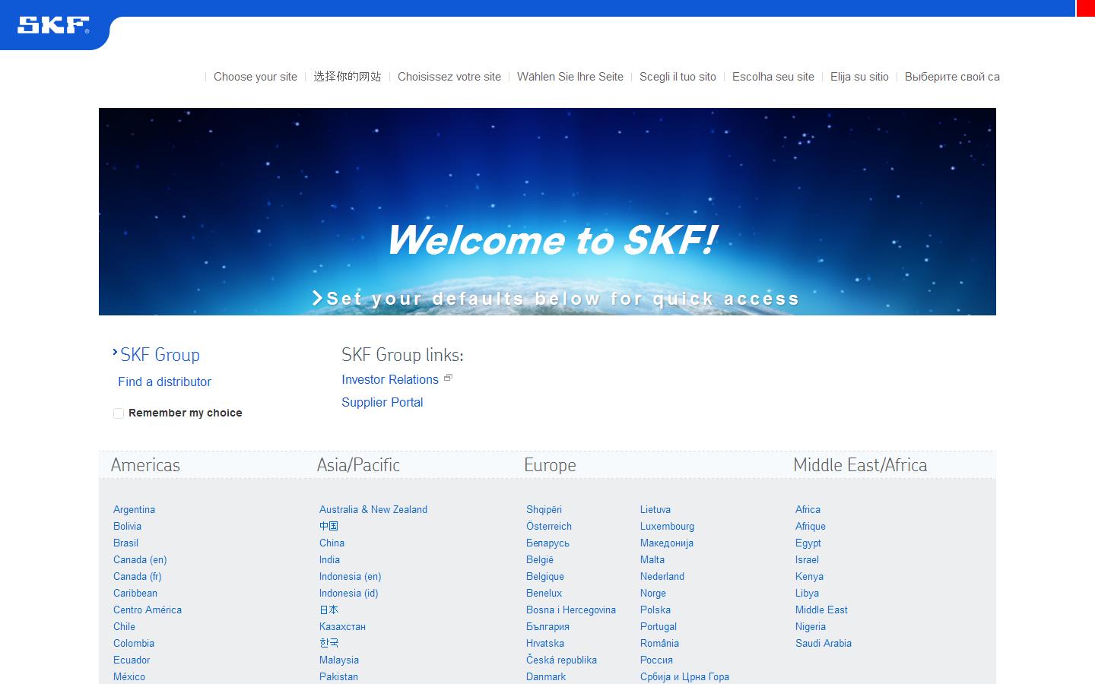This screenshot has height=684, width=1095.
Task: Click the red square in top-right corner
Action: pos(1085,8)
